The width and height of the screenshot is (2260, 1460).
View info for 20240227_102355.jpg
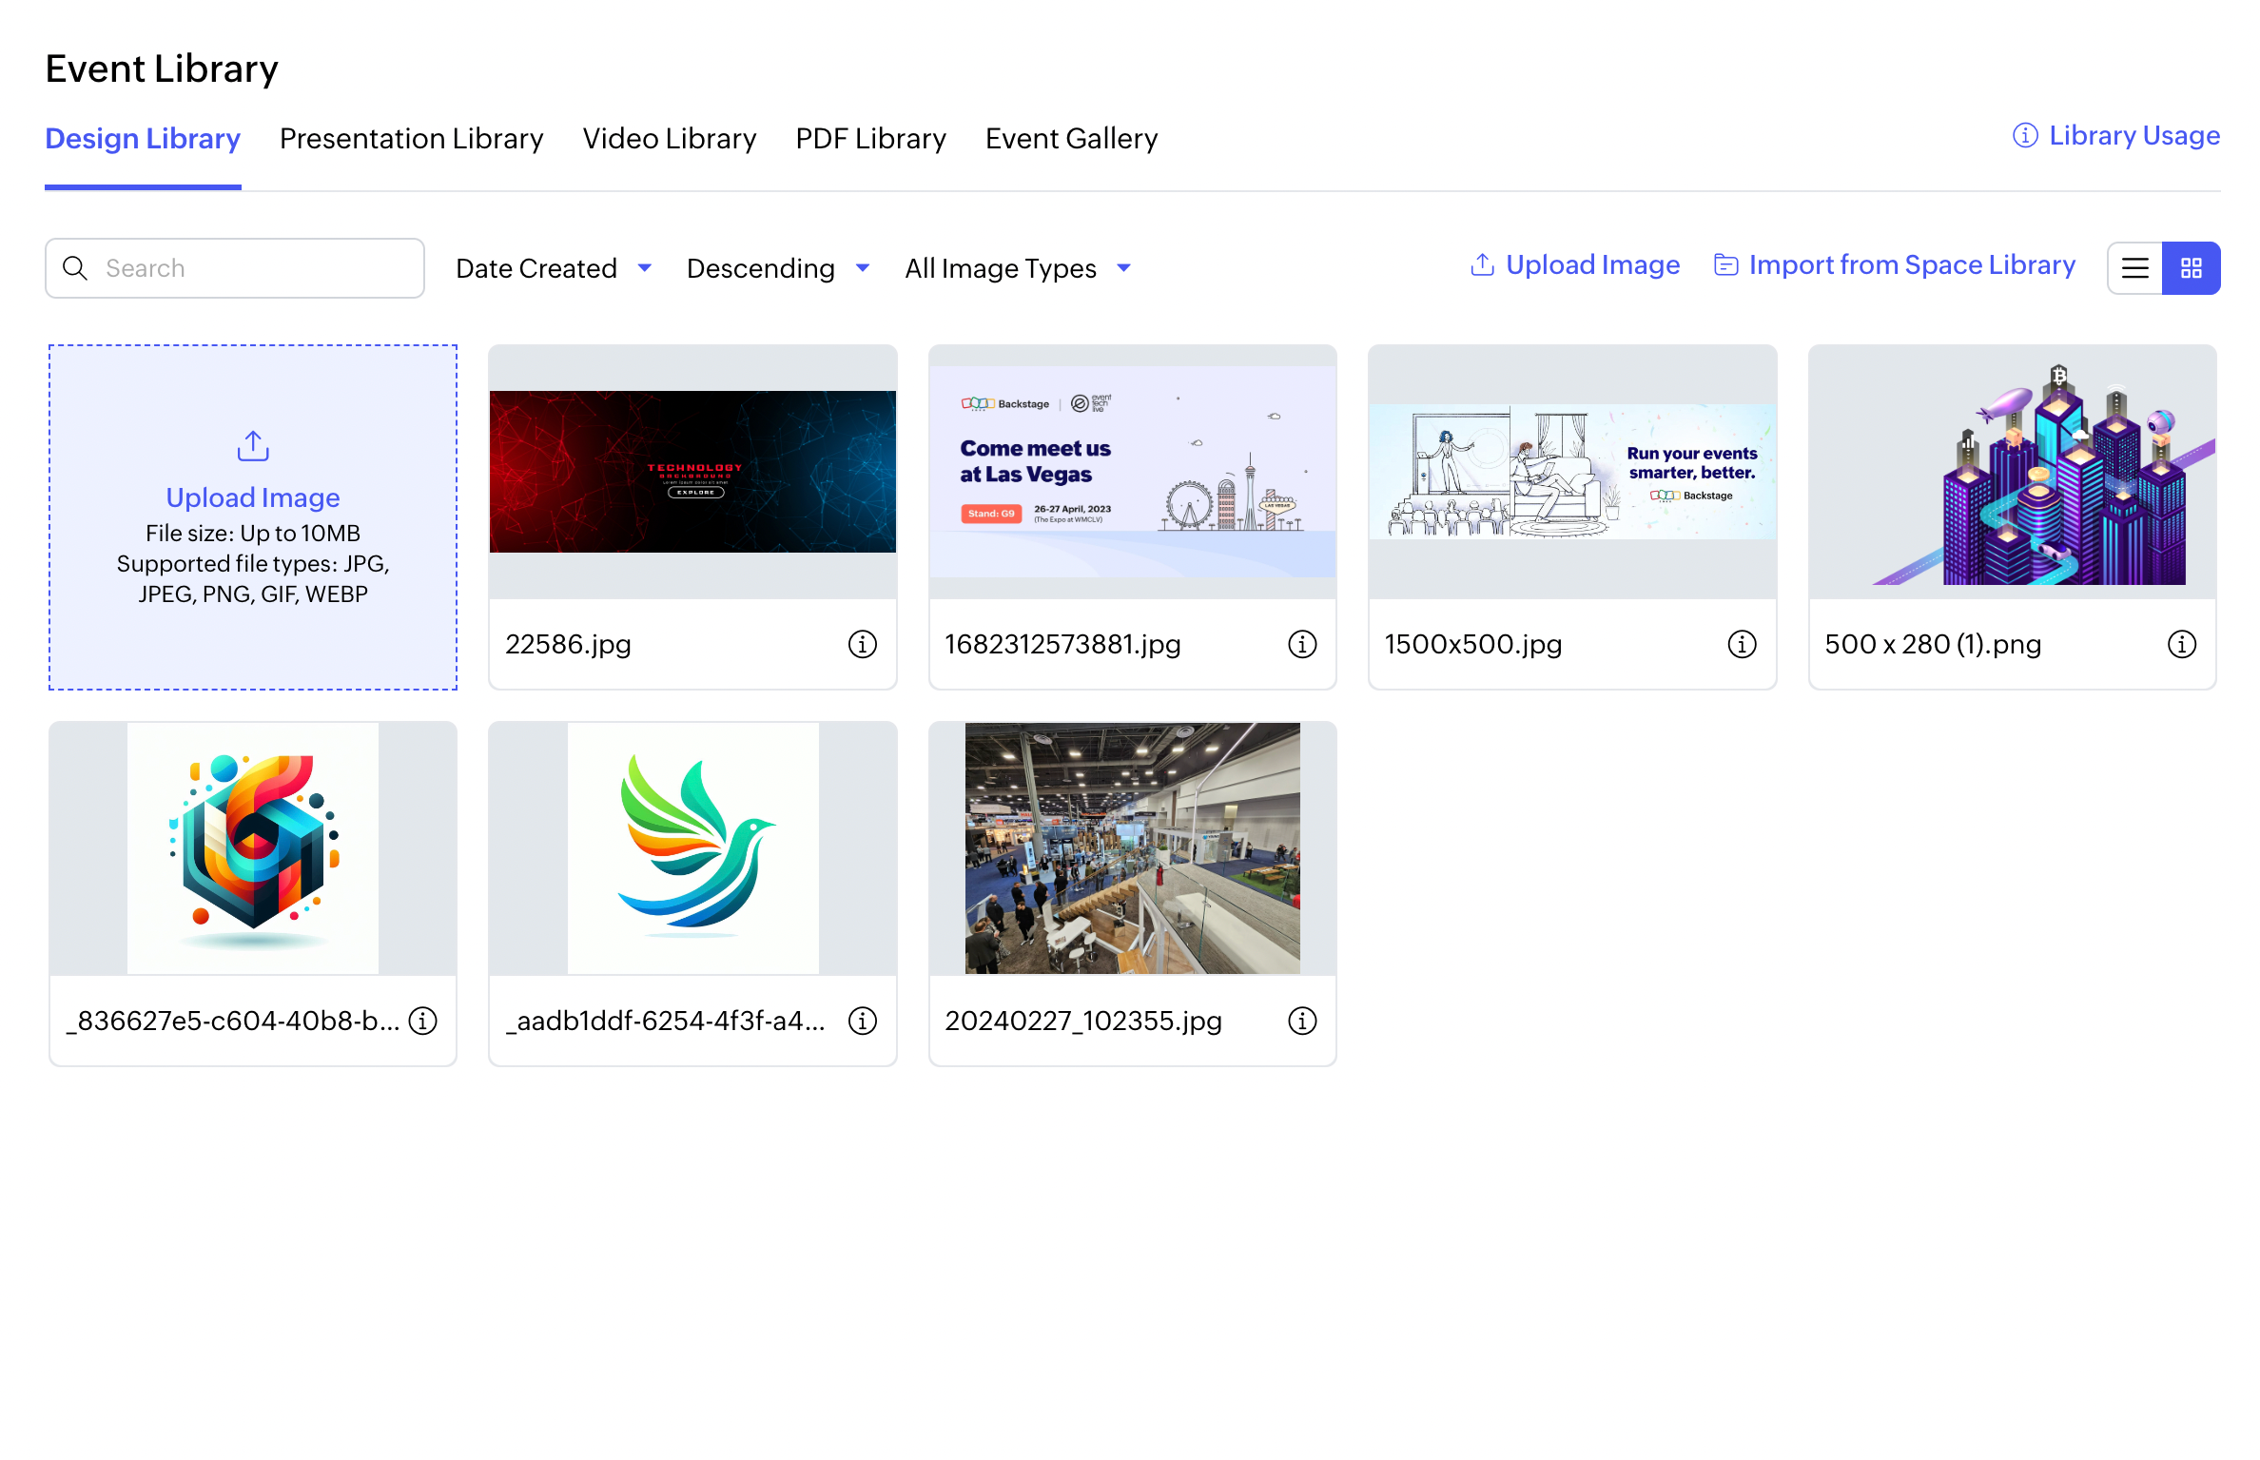[1301, 1021]
